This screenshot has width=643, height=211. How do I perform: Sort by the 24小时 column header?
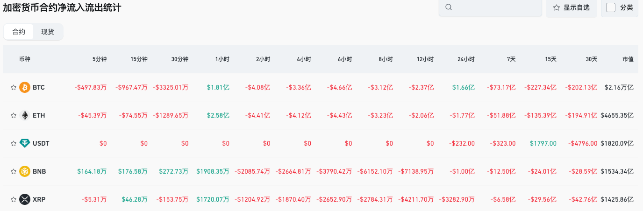(x=465, y=59)
